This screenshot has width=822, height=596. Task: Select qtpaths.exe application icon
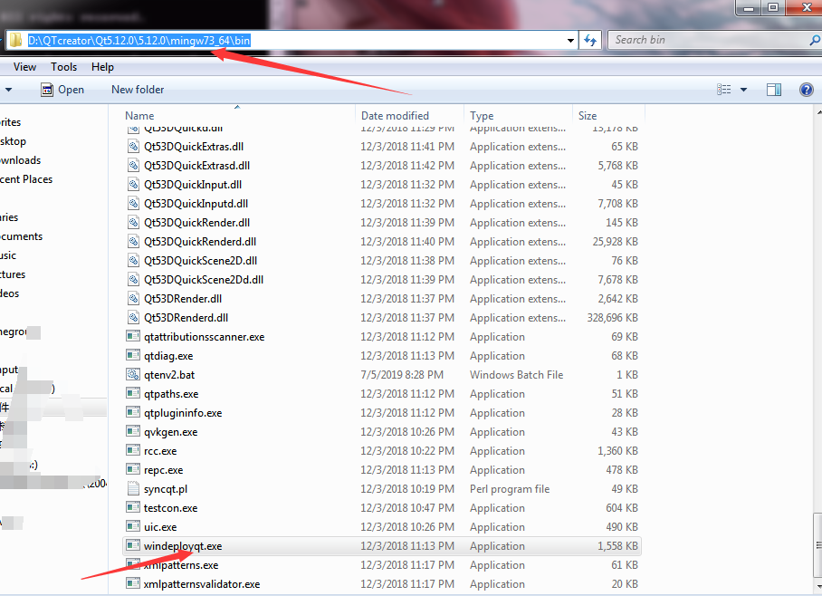click(133, 393)
